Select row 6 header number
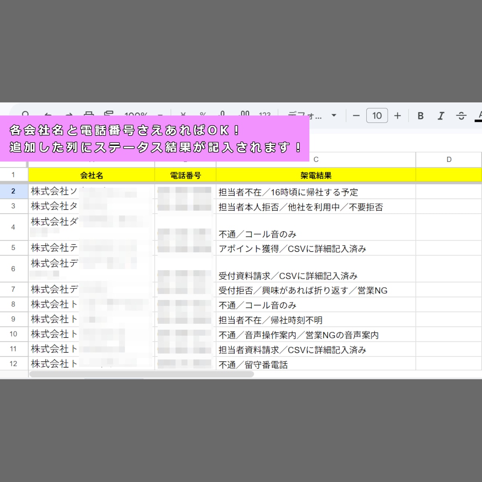Image resolution: width=482 pixels, height=482 pixels. (13, 269)
